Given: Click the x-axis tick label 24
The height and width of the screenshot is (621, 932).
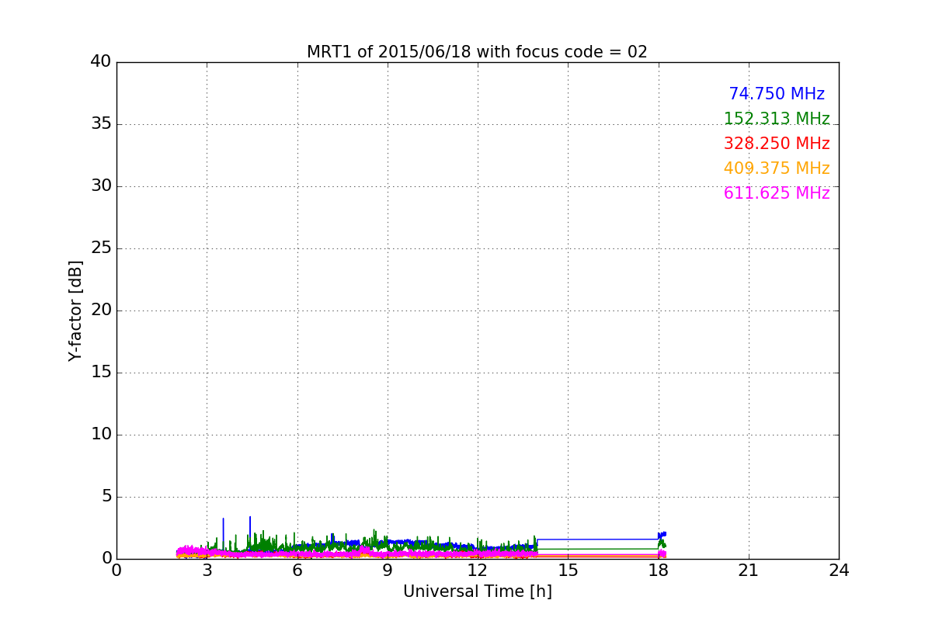Looking at the screenshot, I should coord(839,571).
